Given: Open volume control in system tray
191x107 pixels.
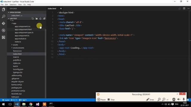Looking at the screenshot, I should [x=166, y=104].
